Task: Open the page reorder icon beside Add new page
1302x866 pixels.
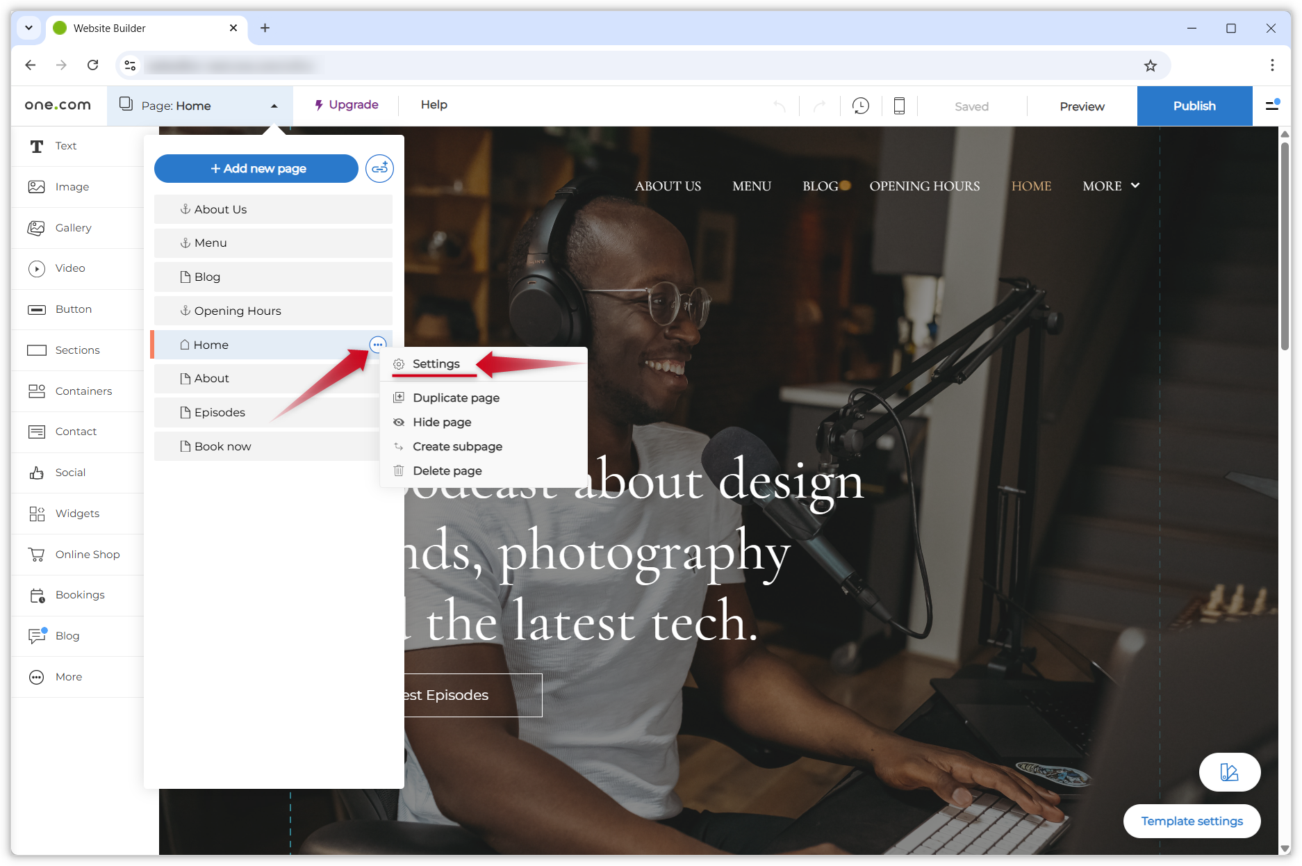Action: (x=379, y=168)
